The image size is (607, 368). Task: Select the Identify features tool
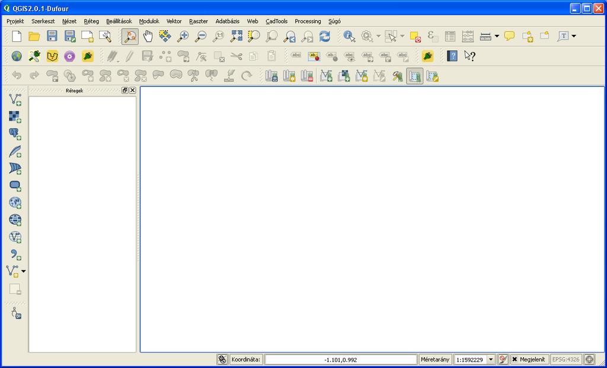349,36
